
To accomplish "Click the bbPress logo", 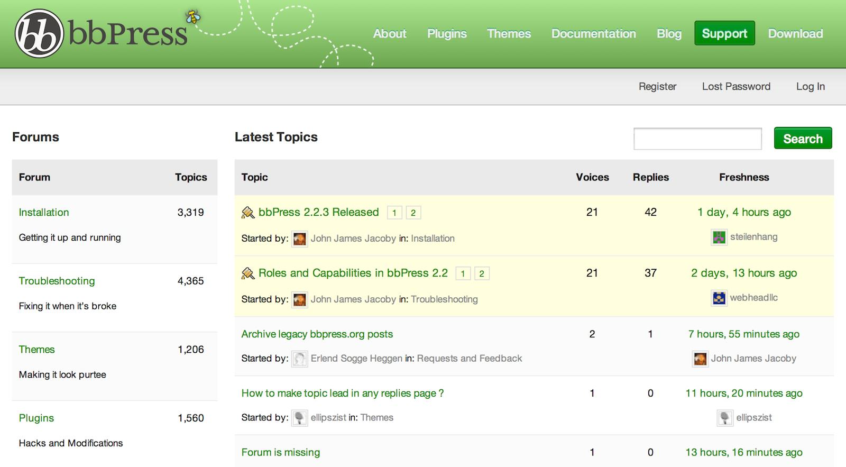I will pos(101,33).
